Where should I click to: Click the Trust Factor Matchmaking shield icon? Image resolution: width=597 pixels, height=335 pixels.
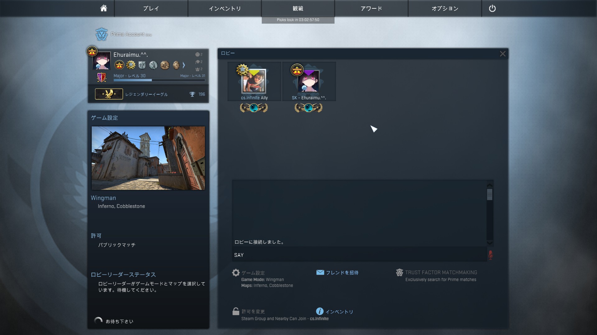tap(400, 273)
